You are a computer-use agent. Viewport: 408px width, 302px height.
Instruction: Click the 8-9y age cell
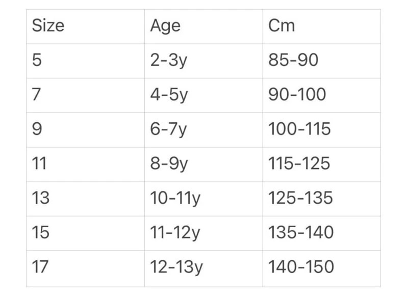tap(169, 164)
